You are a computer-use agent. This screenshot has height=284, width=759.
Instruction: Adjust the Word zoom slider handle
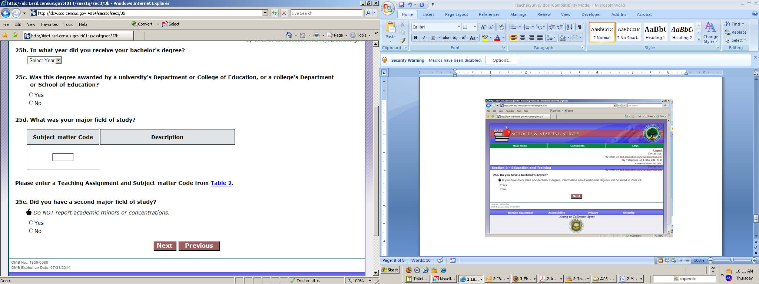tap(732, 260)
